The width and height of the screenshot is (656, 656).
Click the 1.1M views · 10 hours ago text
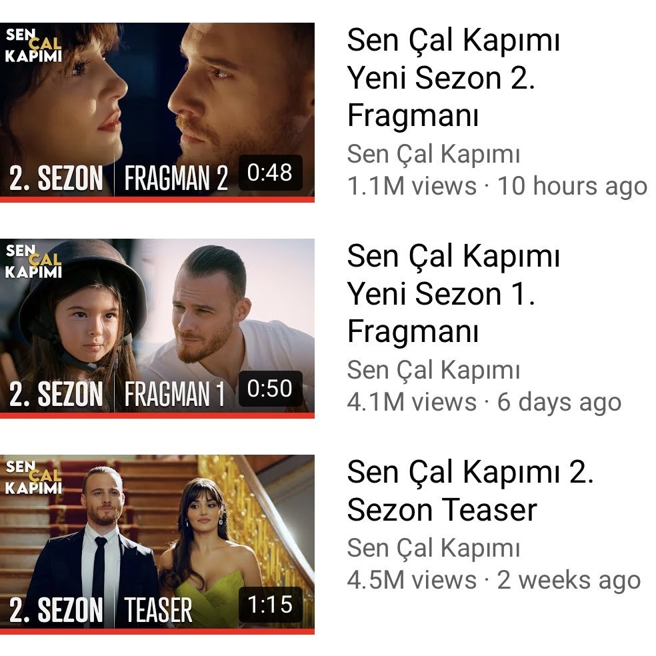pos(497,186)
